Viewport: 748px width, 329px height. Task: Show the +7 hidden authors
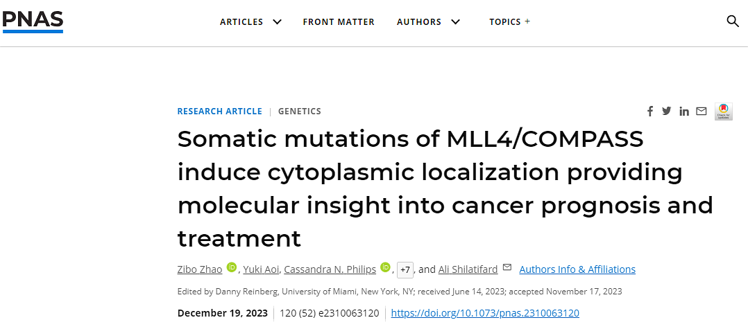pyautogui.click(x=405, y=270)
